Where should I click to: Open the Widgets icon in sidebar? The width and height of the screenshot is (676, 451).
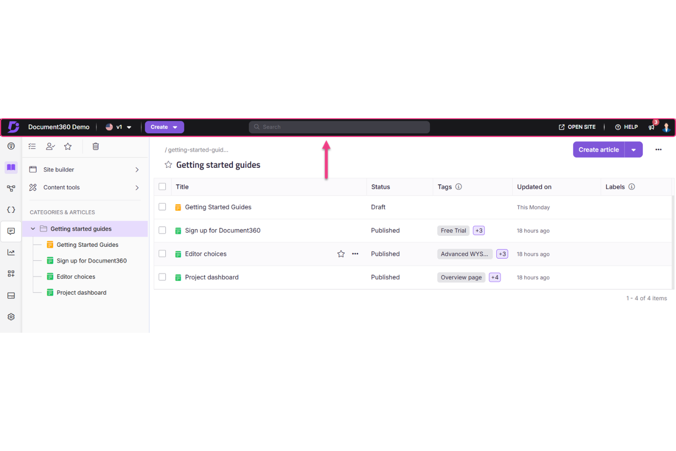coord(11,273)
